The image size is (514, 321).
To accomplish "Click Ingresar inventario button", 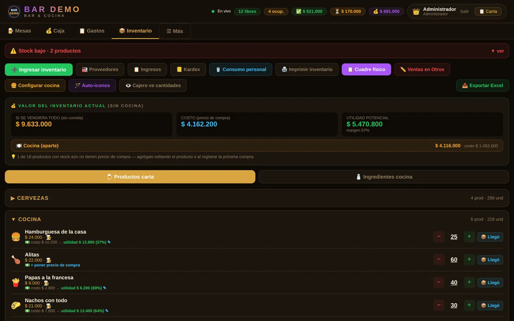I will pyautogui.click(x=39, y=70).
